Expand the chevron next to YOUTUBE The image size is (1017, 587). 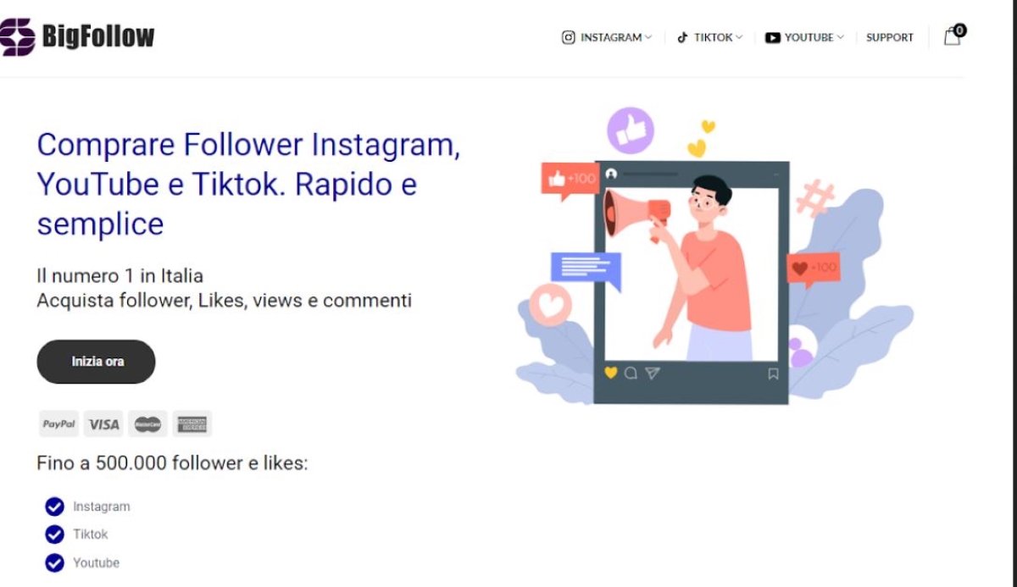pos(841,37)
